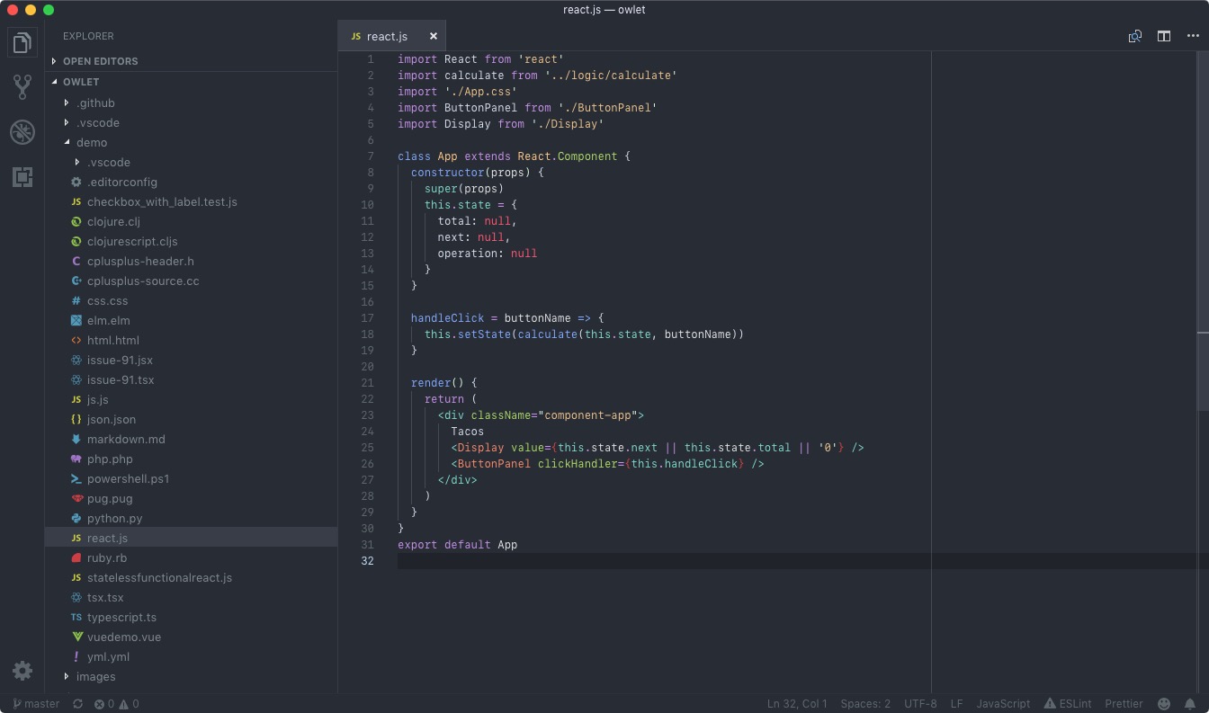This screenshot has height=713, width=1209.
Task: Open the Debug view icon
Action: click(22, 132)
